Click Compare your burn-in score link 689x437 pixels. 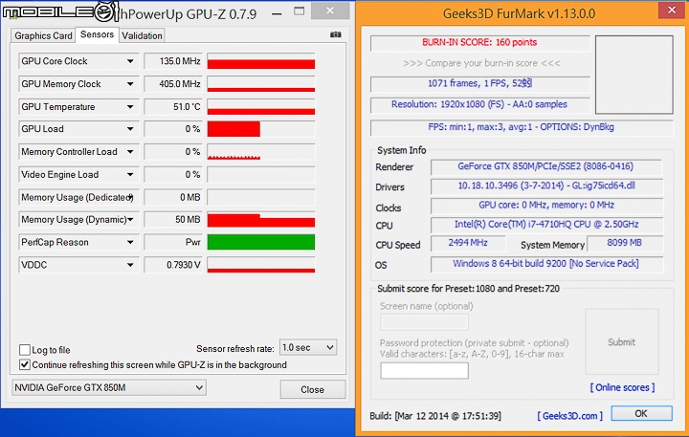click(x=481, y=63)
